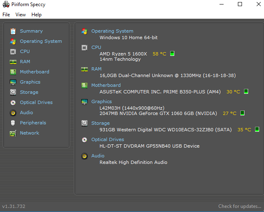Click the Storage heading link in main panel

point(100,124)
